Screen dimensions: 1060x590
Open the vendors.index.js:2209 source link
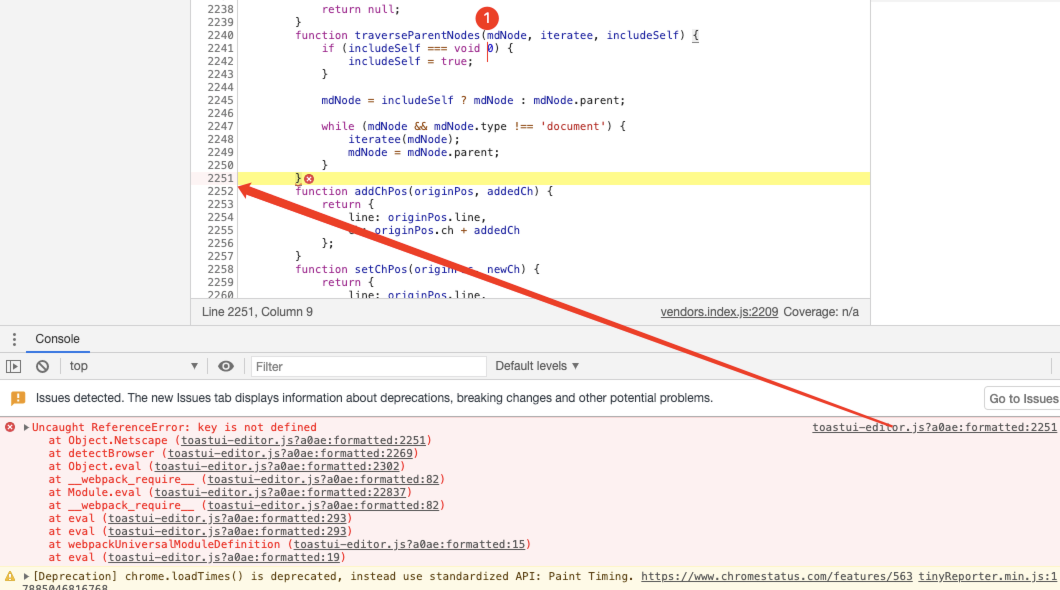pos(718,311)
